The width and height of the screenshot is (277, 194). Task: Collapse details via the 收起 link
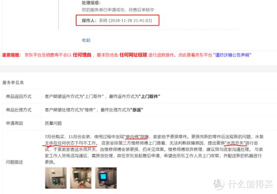coord(86,40)
